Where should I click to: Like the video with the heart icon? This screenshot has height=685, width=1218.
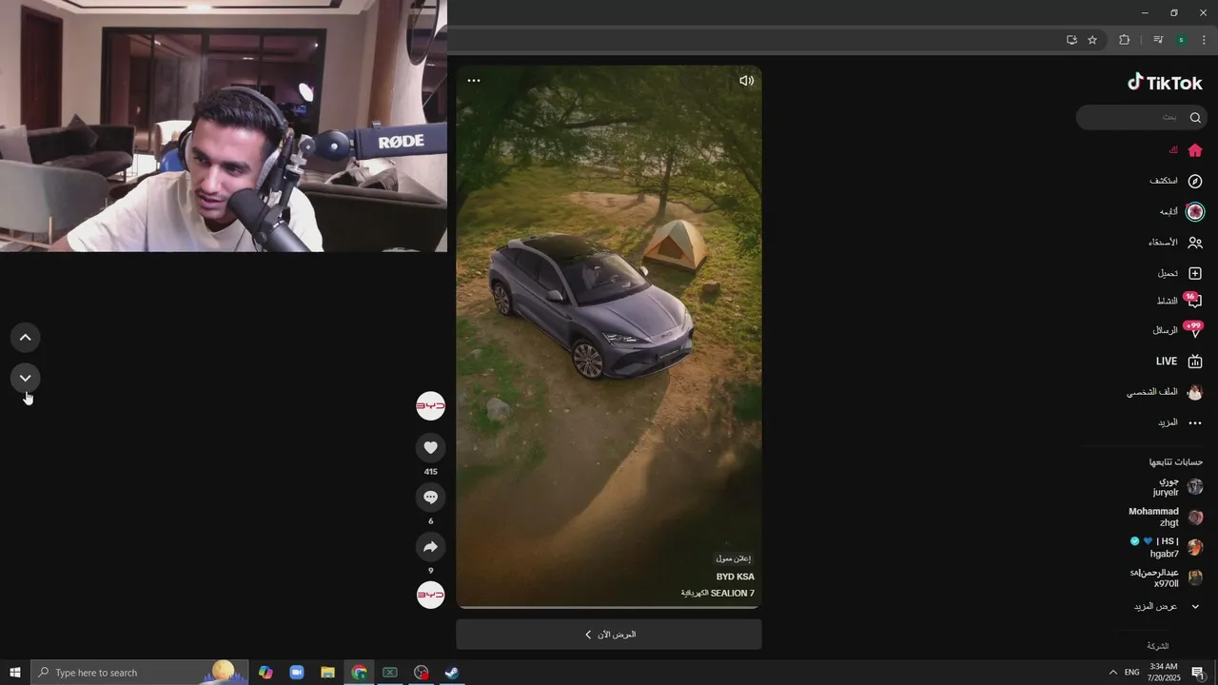point(430,447)
